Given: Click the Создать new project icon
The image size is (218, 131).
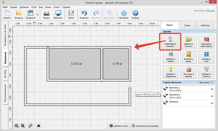Looking at the screenshot, I should 7,14.
